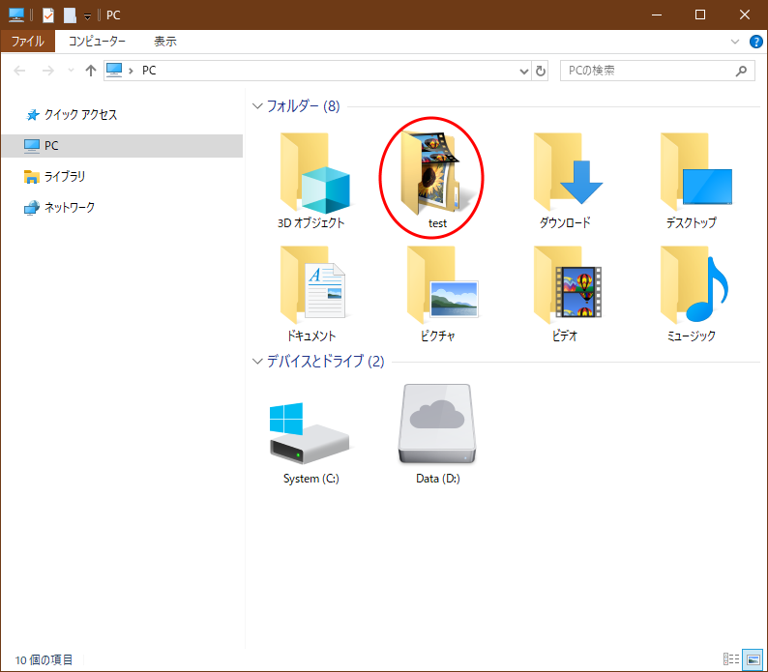Screen dimensions: 768x672
Task: Expand the ribbon with the chevron
Action: [734, 42]
